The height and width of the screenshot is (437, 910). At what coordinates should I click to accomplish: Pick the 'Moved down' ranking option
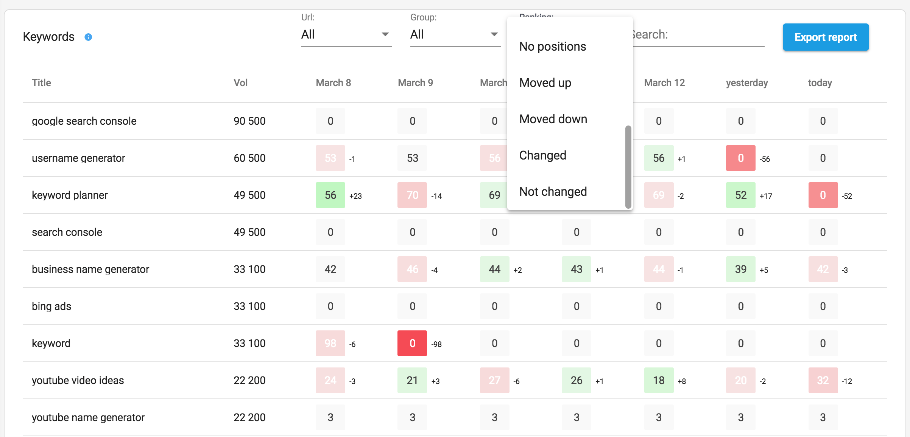pos(553,119)
